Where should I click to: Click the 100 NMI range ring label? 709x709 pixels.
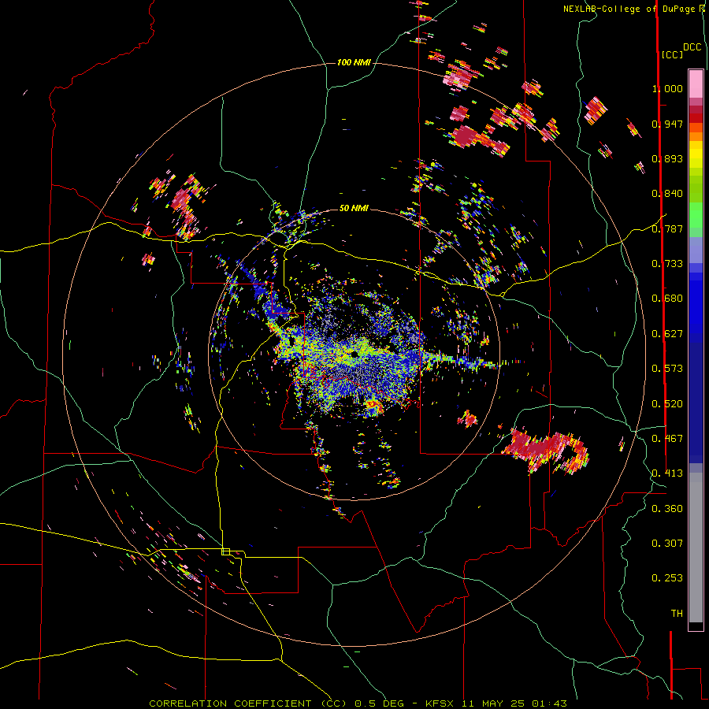354,62
